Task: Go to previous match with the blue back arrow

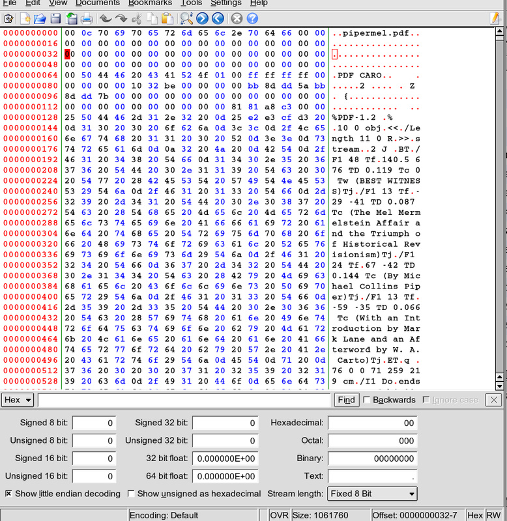Action: (218, 18)
